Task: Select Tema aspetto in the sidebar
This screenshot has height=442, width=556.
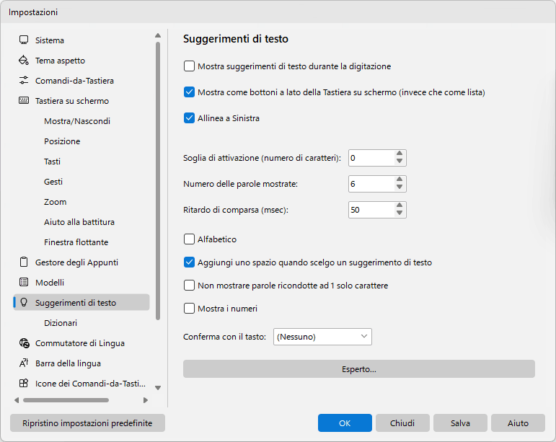Action: [81, 61]
